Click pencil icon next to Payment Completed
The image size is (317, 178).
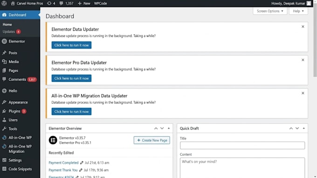click(82, 163)
